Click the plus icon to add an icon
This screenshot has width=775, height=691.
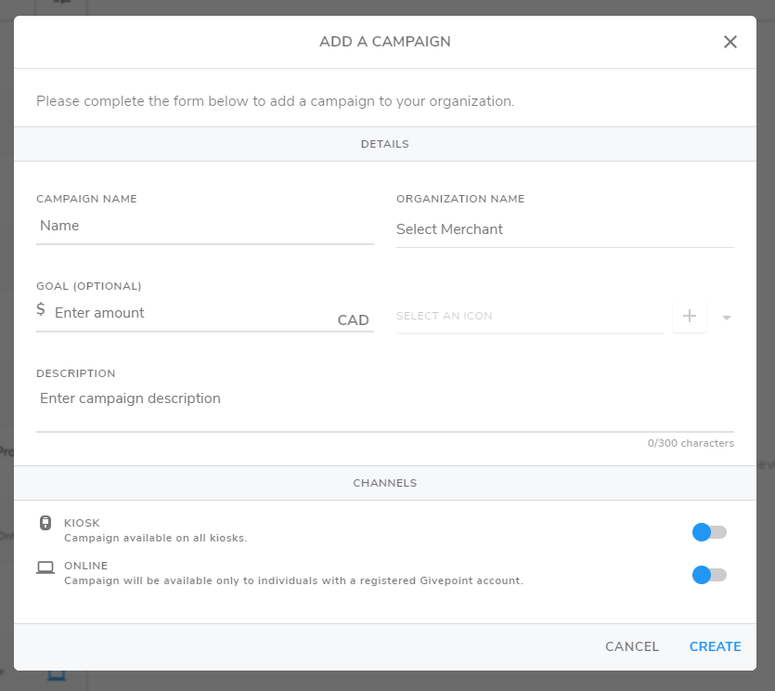pos(690,316)
